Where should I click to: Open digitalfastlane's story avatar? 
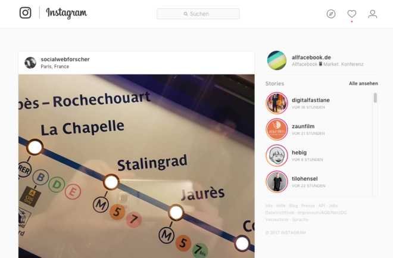[x=277, y=103]
